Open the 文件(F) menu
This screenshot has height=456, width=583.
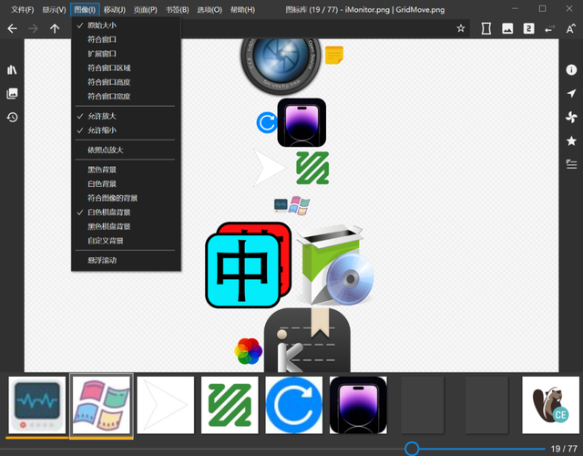point(22,10)
